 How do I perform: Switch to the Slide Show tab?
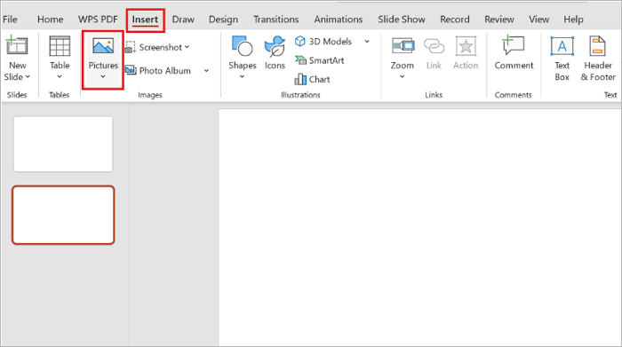point(402,19)
